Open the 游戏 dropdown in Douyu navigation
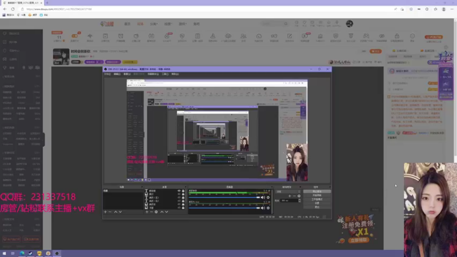Viewport: 457px width, 257px height. click(x=182, y=24)
